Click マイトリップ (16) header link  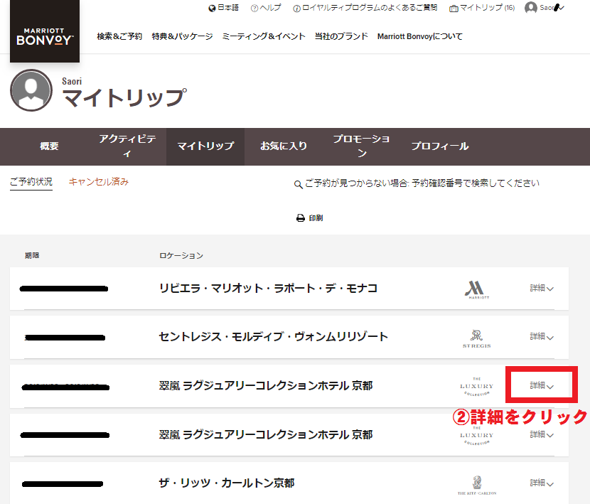[x=487, y=8]
